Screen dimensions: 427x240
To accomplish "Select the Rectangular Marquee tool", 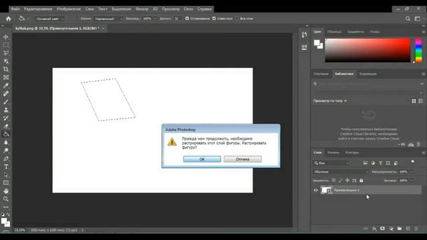I will coord(6,45).
